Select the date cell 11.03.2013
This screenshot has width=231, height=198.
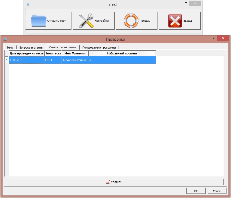coord(27,60)
